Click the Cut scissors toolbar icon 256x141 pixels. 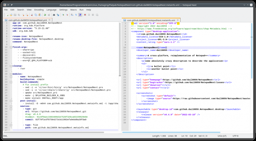(32, 15)
